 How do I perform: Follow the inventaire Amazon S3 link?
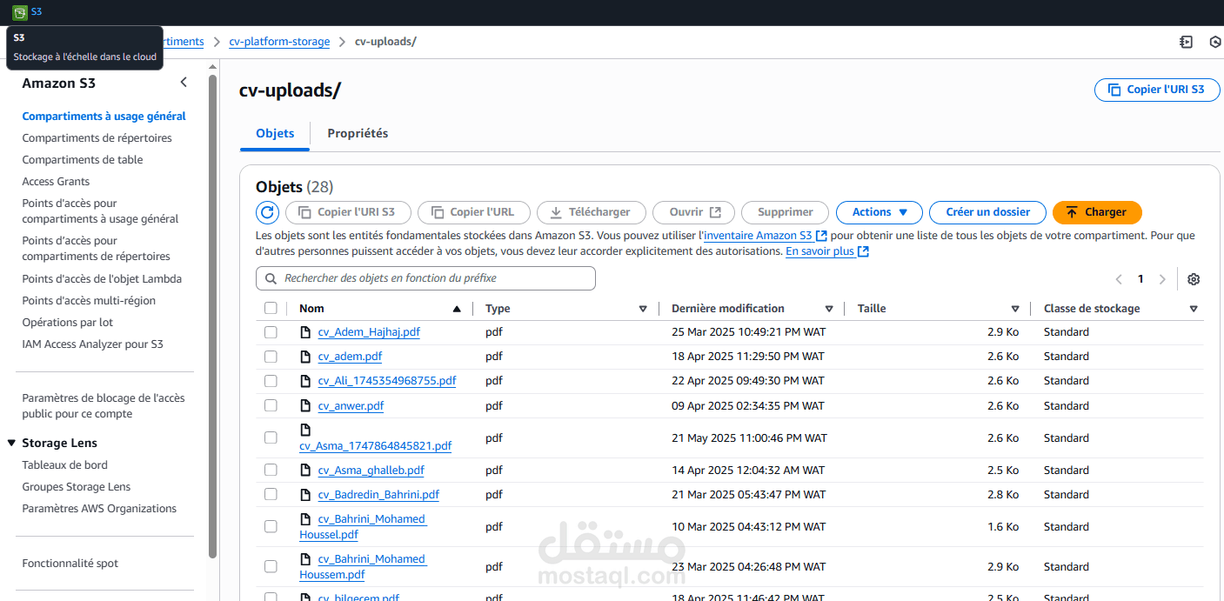[x=766, y=236]
